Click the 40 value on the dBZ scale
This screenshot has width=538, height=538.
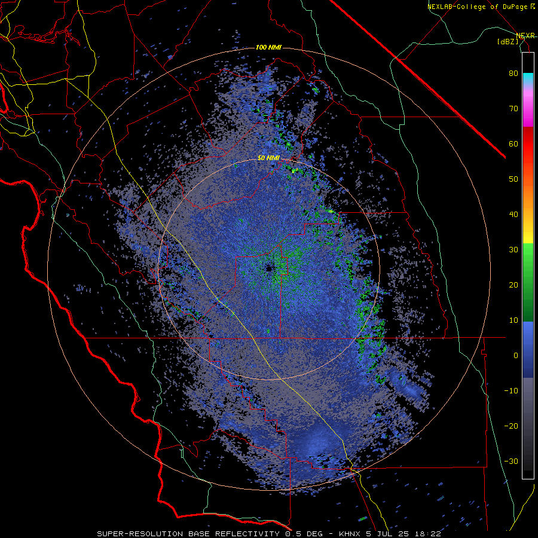point(513,215)
